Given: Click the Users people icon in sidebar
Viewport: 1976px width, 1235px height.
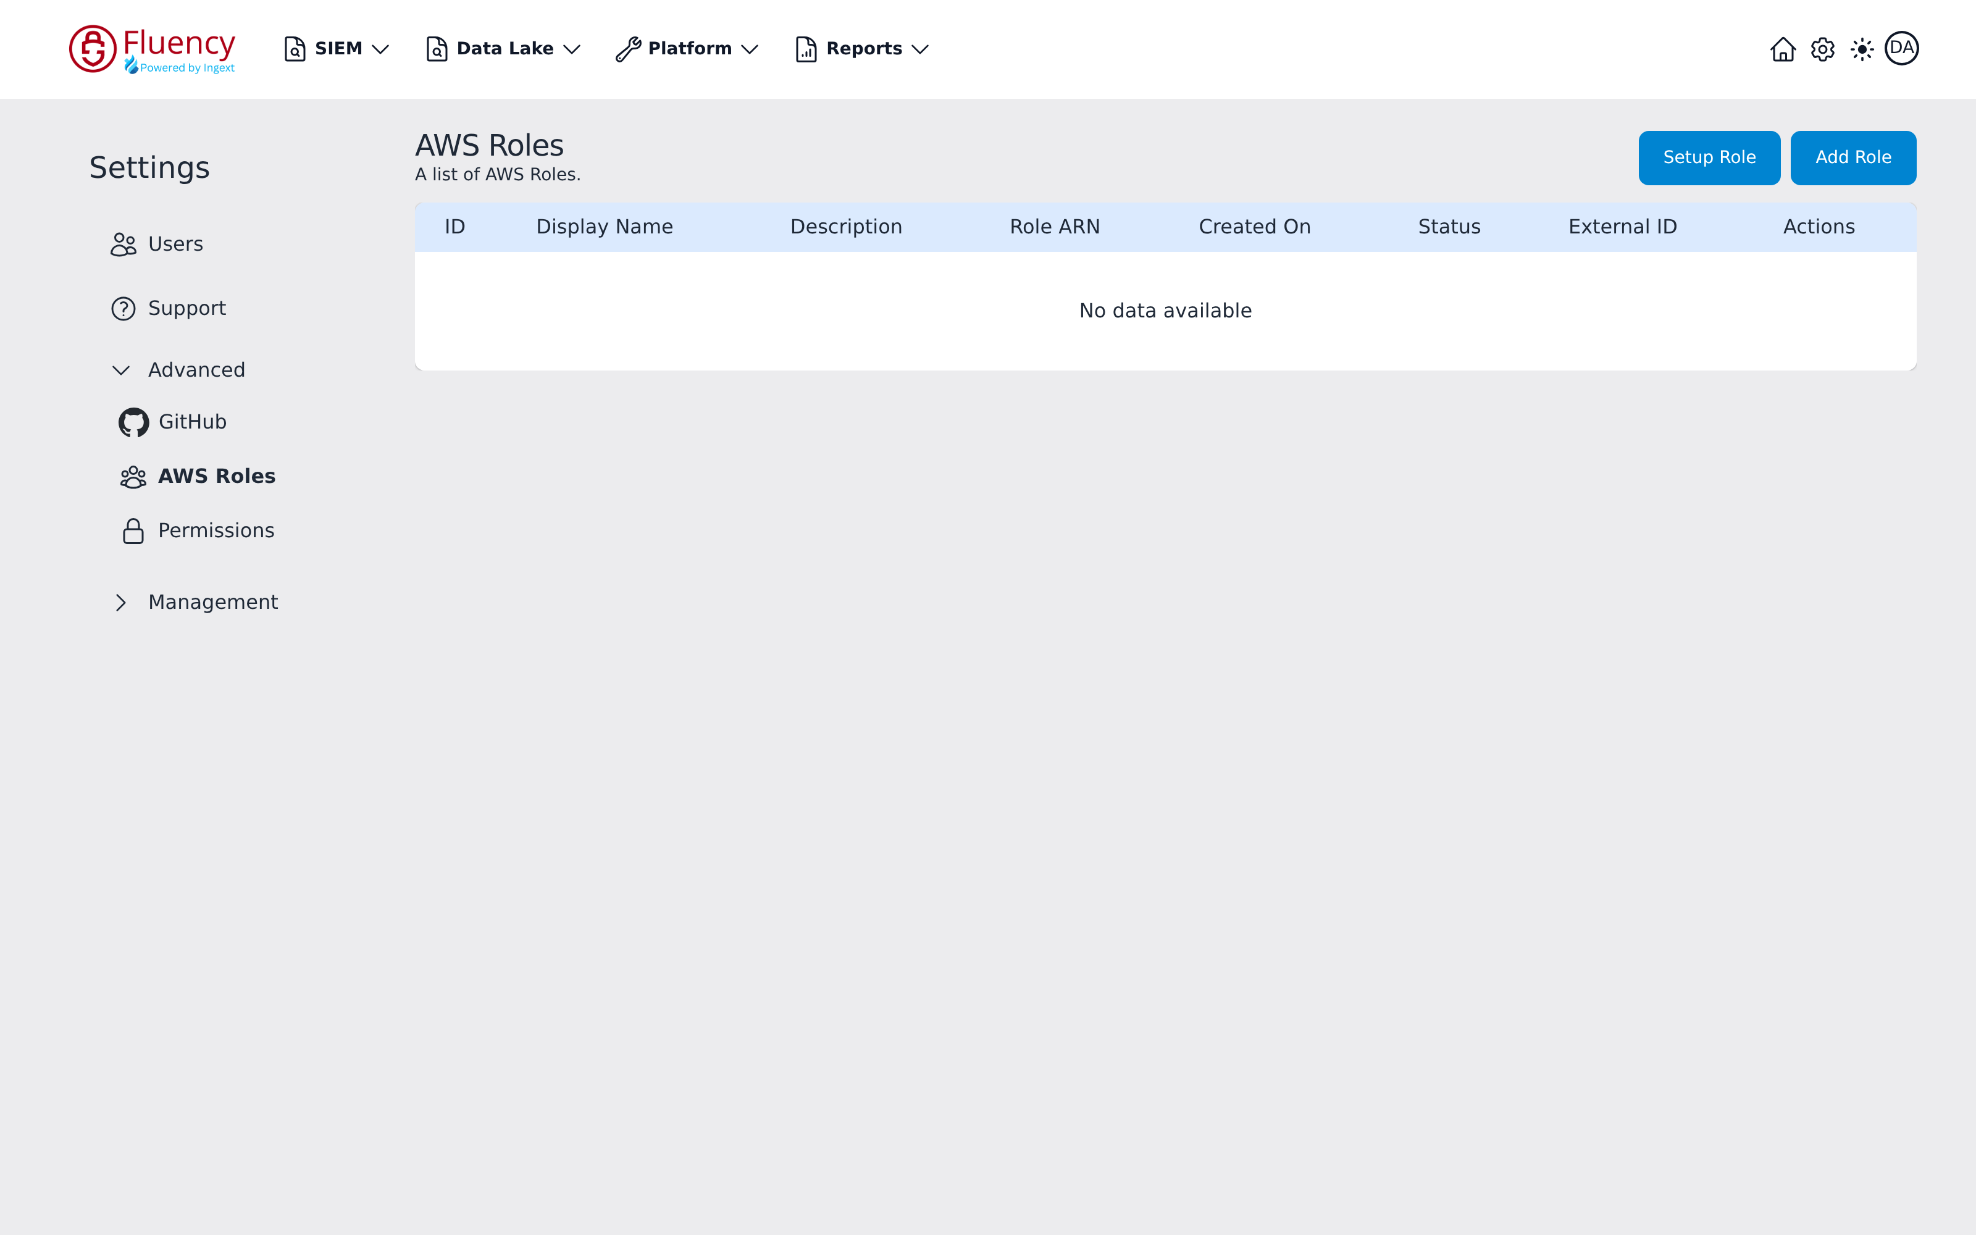Looking at the screenshot, I should pyautogui.click(x=124, y=245).
